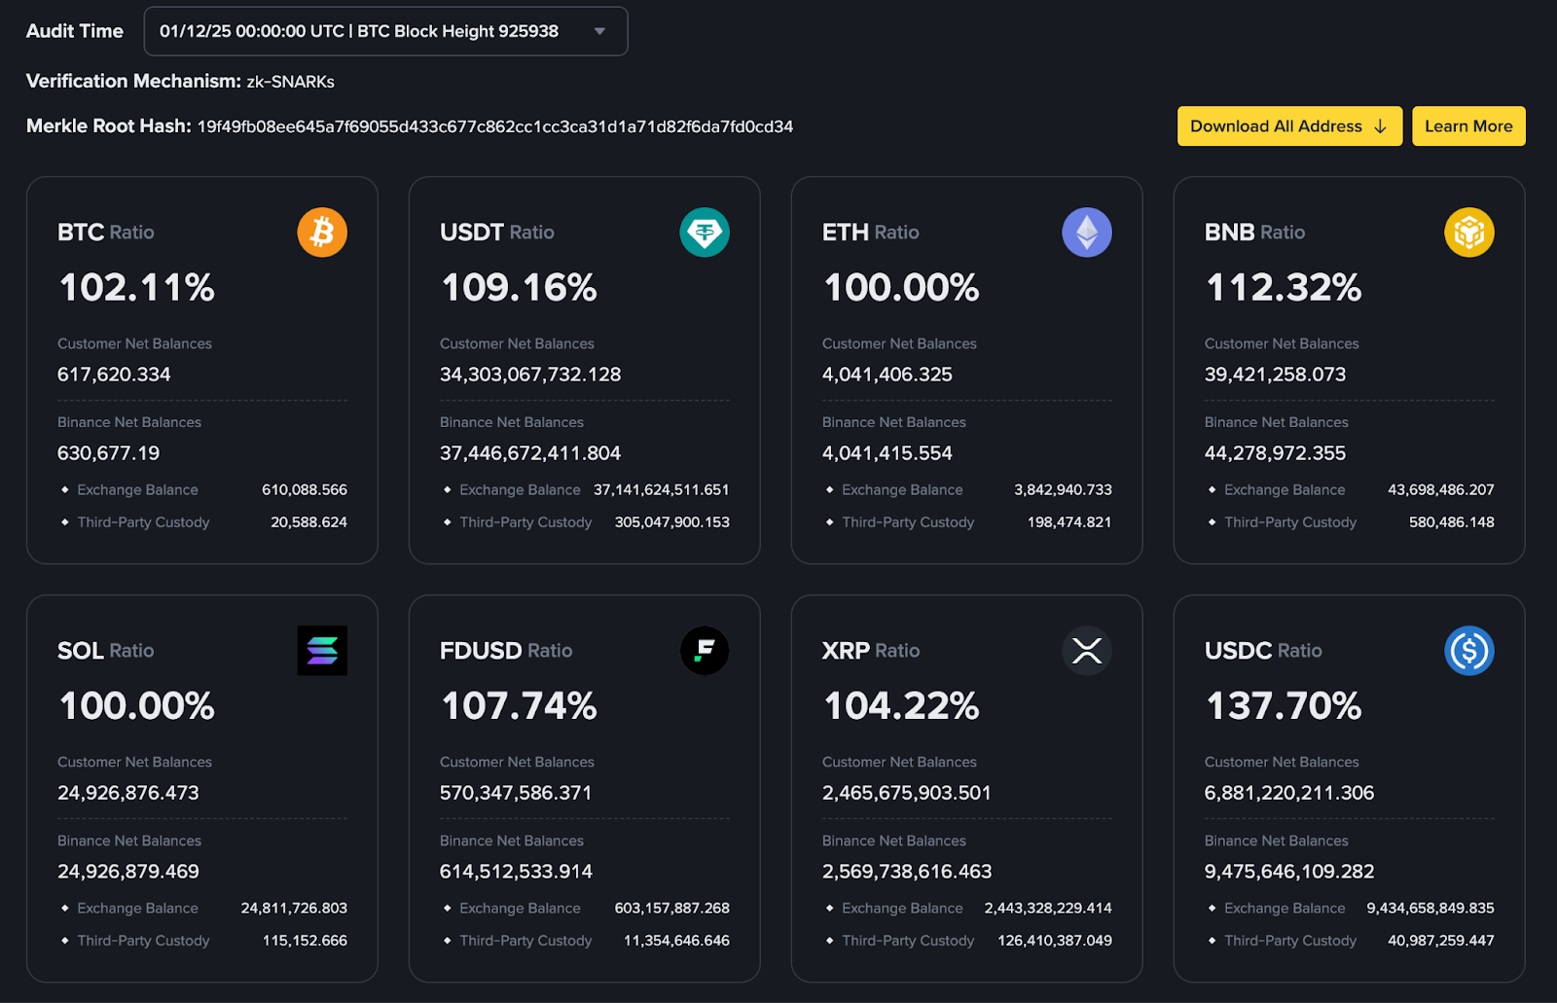Click the Download All Address button

click(1288, 125)
